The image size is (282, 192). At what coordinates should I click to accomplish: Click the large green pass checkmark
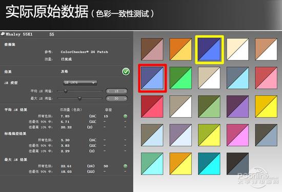coord(126,71)
